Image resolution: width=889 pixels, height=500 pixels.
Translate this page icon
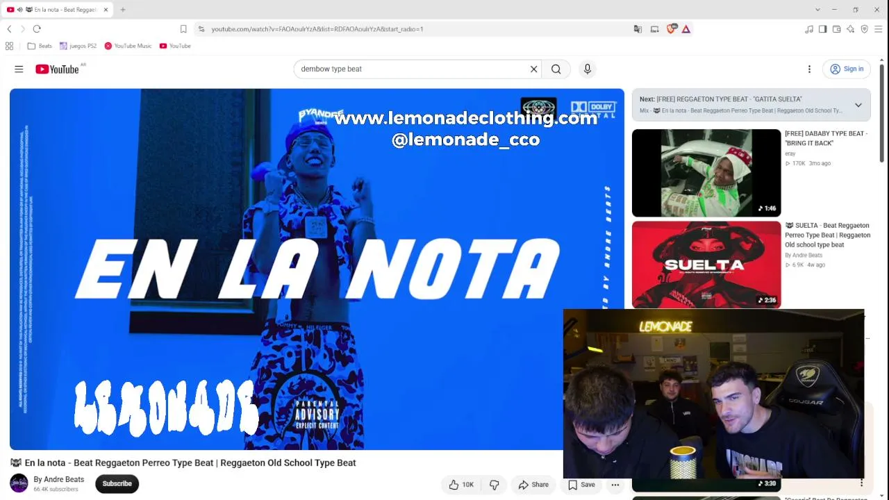click(x=638, y=29)
